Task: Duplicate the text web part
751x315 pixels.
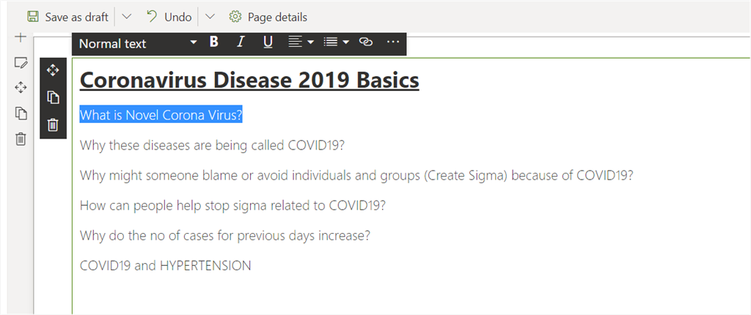Action: (53, 97)
